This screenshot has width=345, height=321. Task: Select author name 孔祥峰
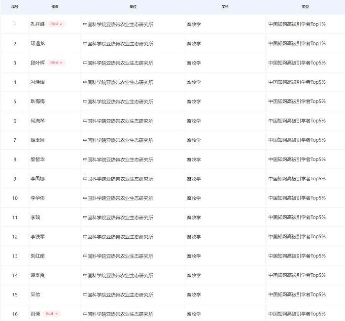coord(37,24)
